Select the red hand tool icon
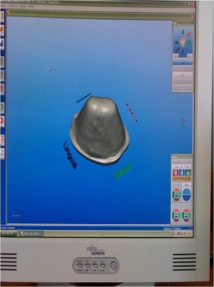 [175, 173]
